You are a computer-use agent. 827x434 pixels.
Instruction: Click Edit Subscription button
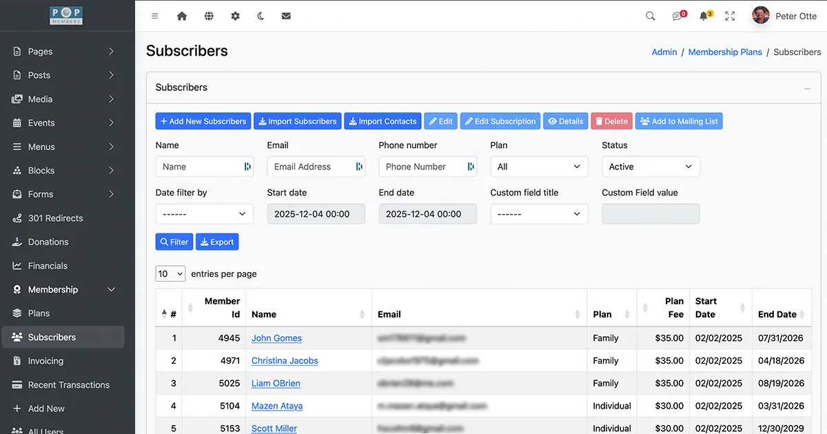500,121
